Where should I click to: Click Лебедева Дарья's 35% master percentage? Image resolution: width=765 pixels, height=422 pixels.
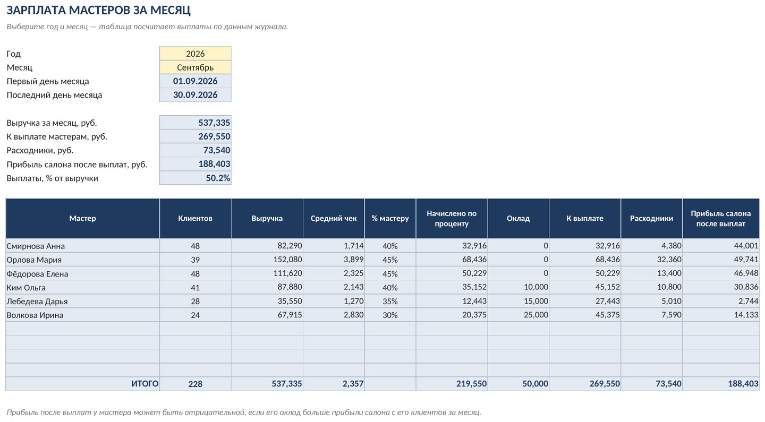390,301
